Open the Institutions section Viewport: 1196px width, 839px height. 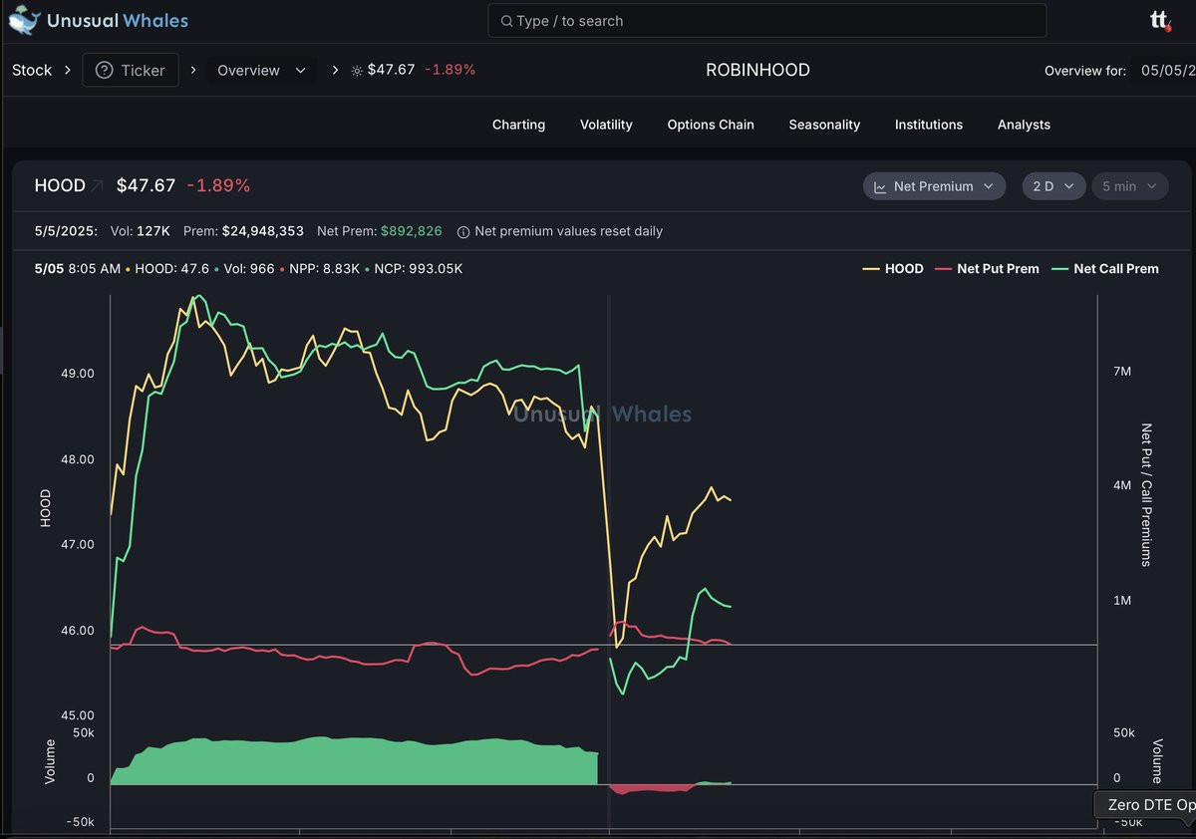tap(929, 125)
